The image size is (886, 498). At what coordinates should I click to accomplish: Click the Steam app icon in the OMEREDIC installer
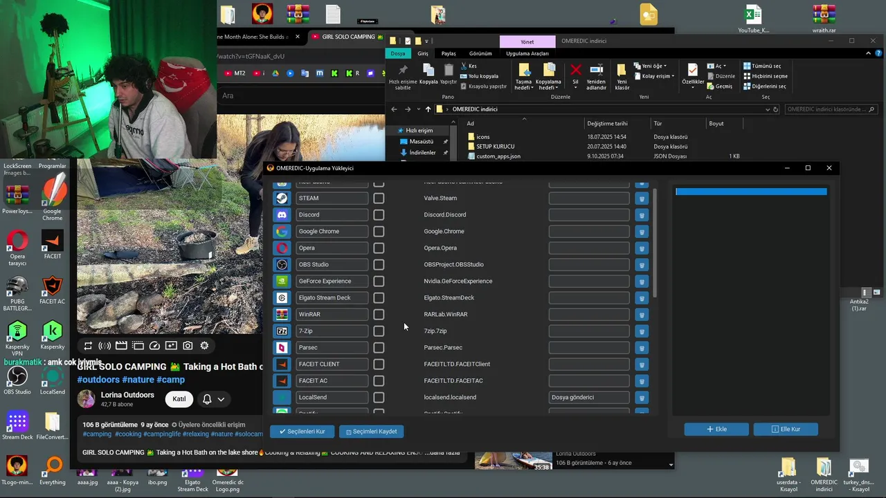(282, 198)
